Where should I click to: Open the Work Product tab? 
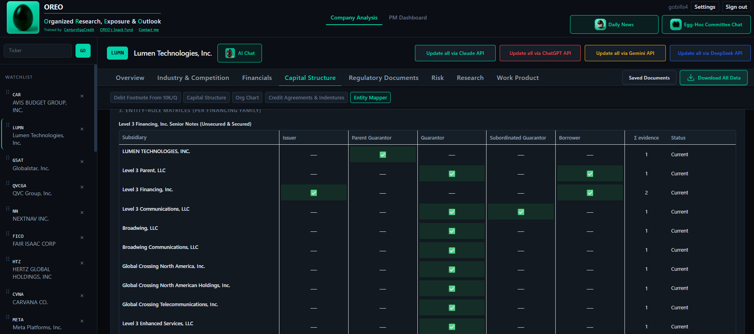pyautogui.click(x=518, y=78)
